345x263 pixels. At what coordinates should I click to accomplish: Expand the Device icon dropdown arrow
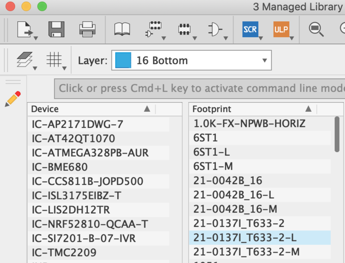click(164, 38)
